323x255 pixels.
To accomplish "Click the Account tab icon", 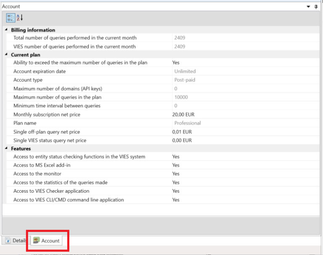I will tap(37, 241).
